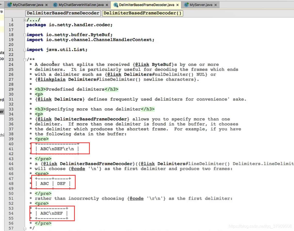Select the DelimiterBasedFrameDecoder.java tab

[x=146, y=5]
